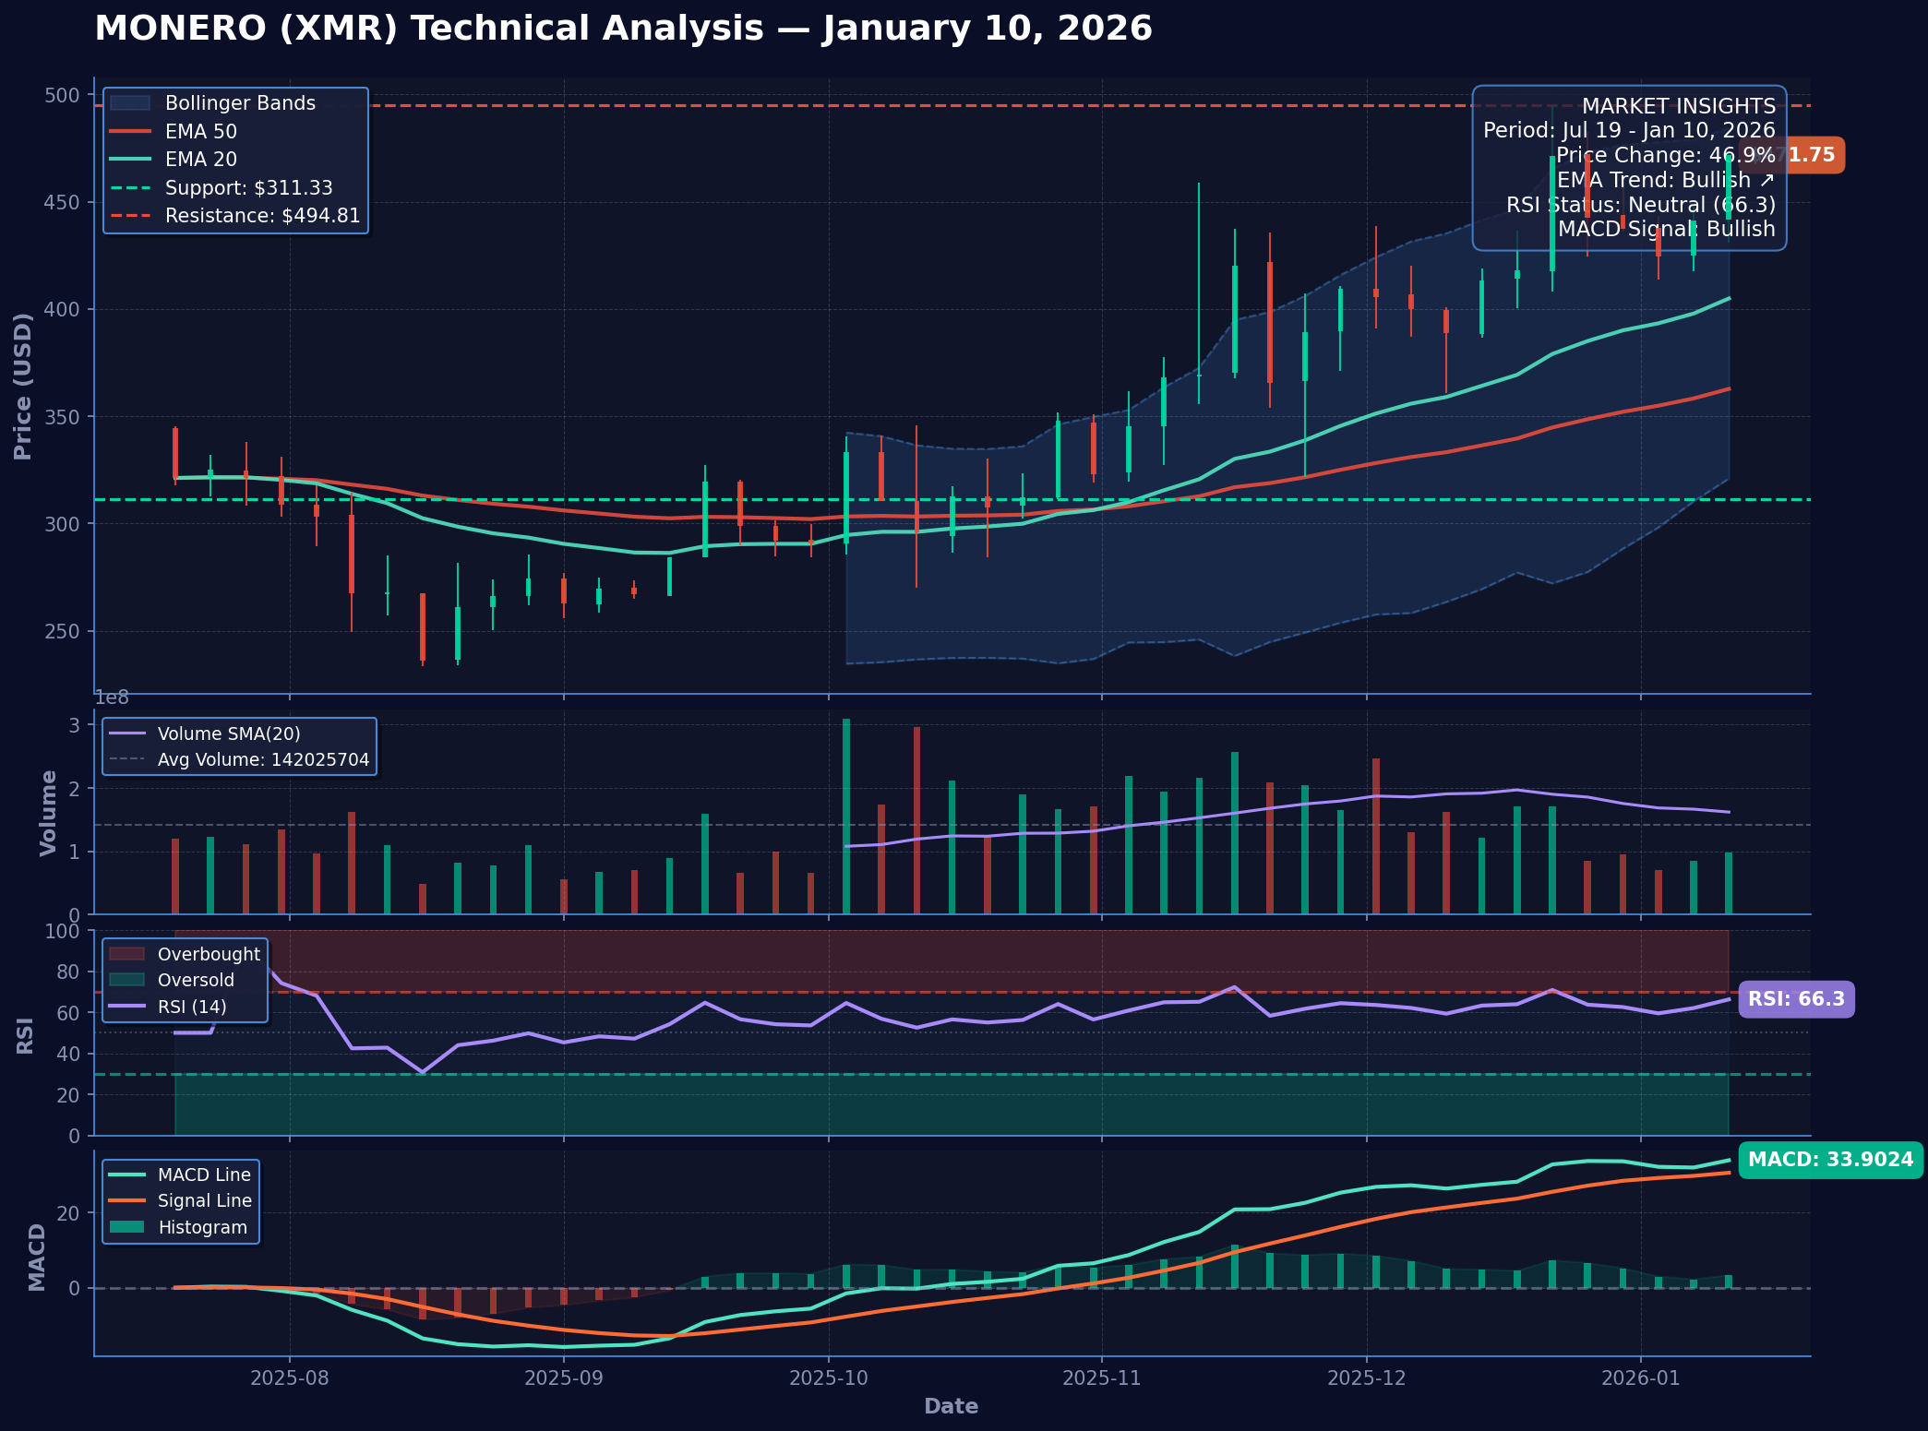Click the MACD Line legend entry
The height and width of the screenshot is (1431, 1928).
(x=203, y=1175)
